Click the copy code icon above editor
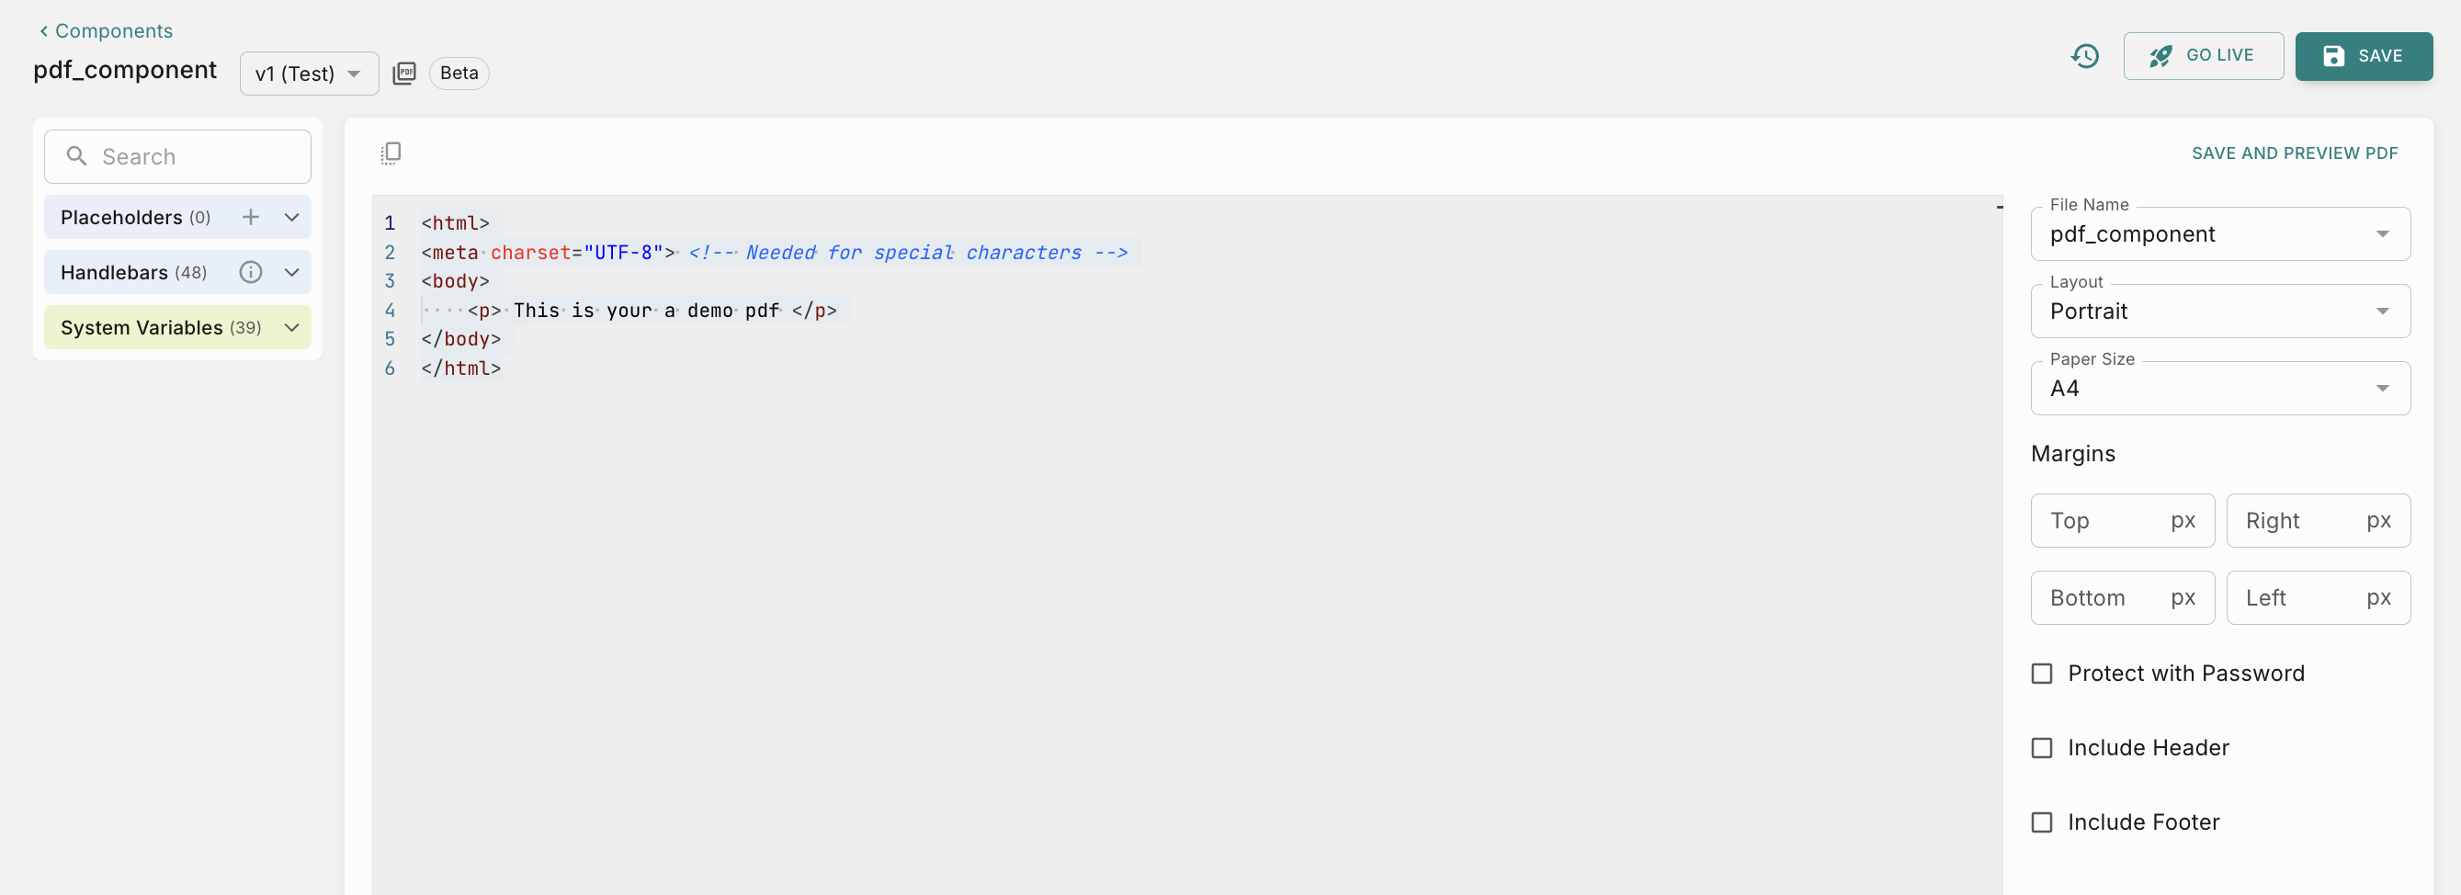 tap(391, 153)
